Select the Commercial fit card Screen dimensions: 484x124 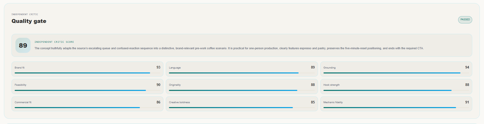tap(87, 104)
